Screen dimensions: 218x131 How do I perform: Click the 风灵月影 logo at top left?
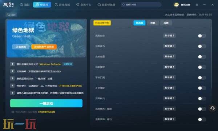(x=8, y=5)
